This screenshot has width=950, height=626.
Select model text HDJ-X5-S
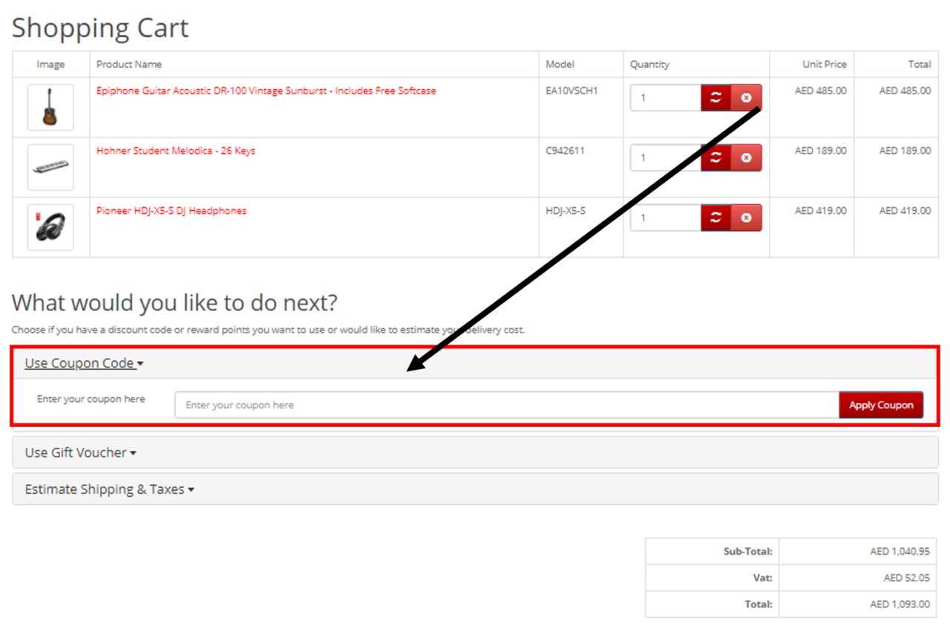pos(566,211)
